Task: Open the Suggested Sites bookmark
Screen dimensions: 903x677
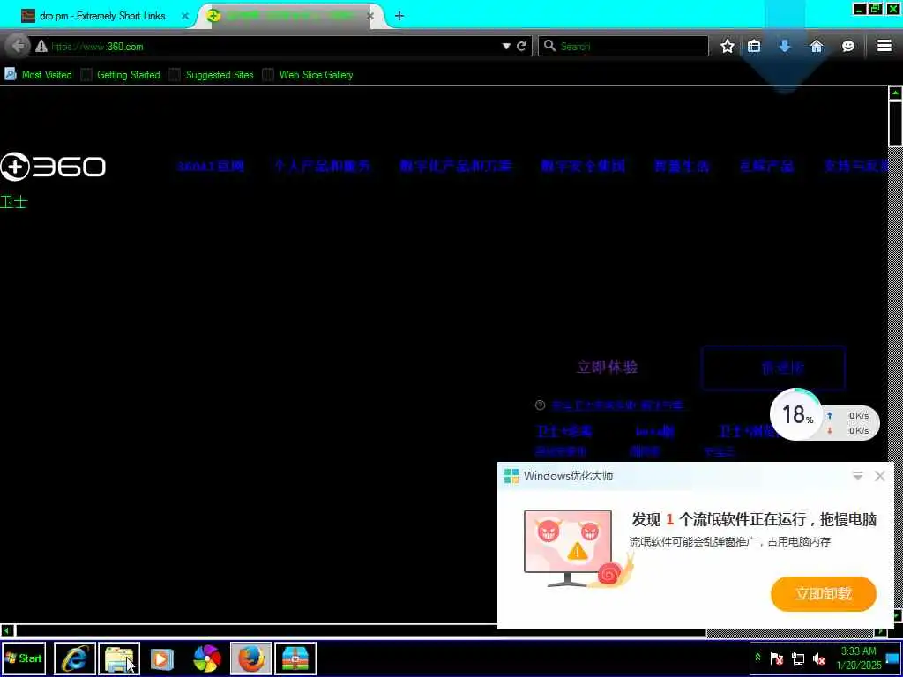Action: click(212, 74)
